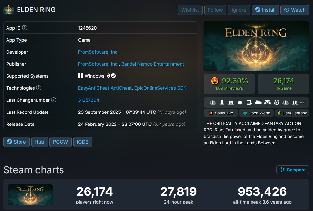Click the Steam Deck icon in Supported Systems
This screenshot has height=211, width=313.
tap(108, 76)
